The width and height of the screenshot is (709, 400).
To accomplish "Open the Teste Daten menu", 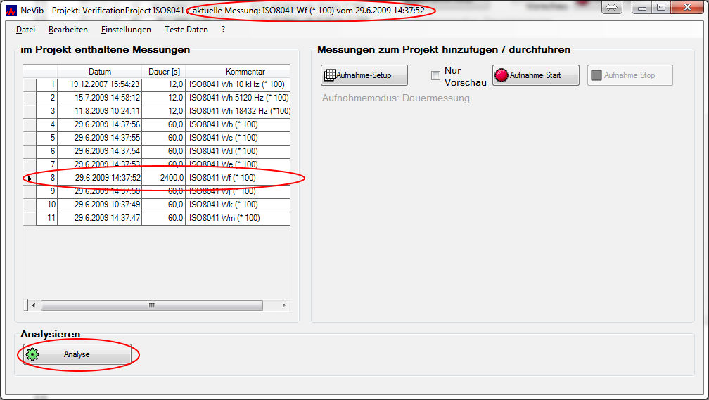I will 186,30.
